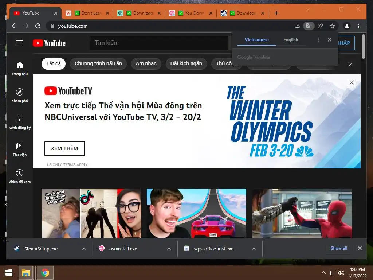Close the Don't Leave tab
The width and height of the screenshot is (373, 280).
click(x=107, y=13)
